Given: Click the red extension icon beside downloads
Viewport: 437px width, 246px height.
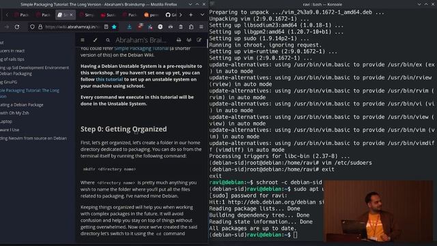Looking at the screenshot, I should tap(140, 27).
